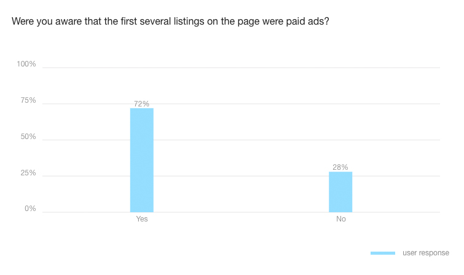Select the 28% data label

(340, 167)
